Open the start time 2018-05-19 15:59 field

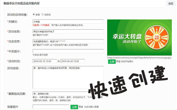coord(45,61)
